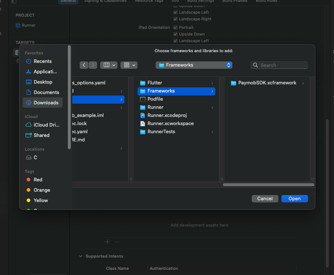Select the Podfile file
The width and height of the screenshot is (334, 275).
(176, 99)
